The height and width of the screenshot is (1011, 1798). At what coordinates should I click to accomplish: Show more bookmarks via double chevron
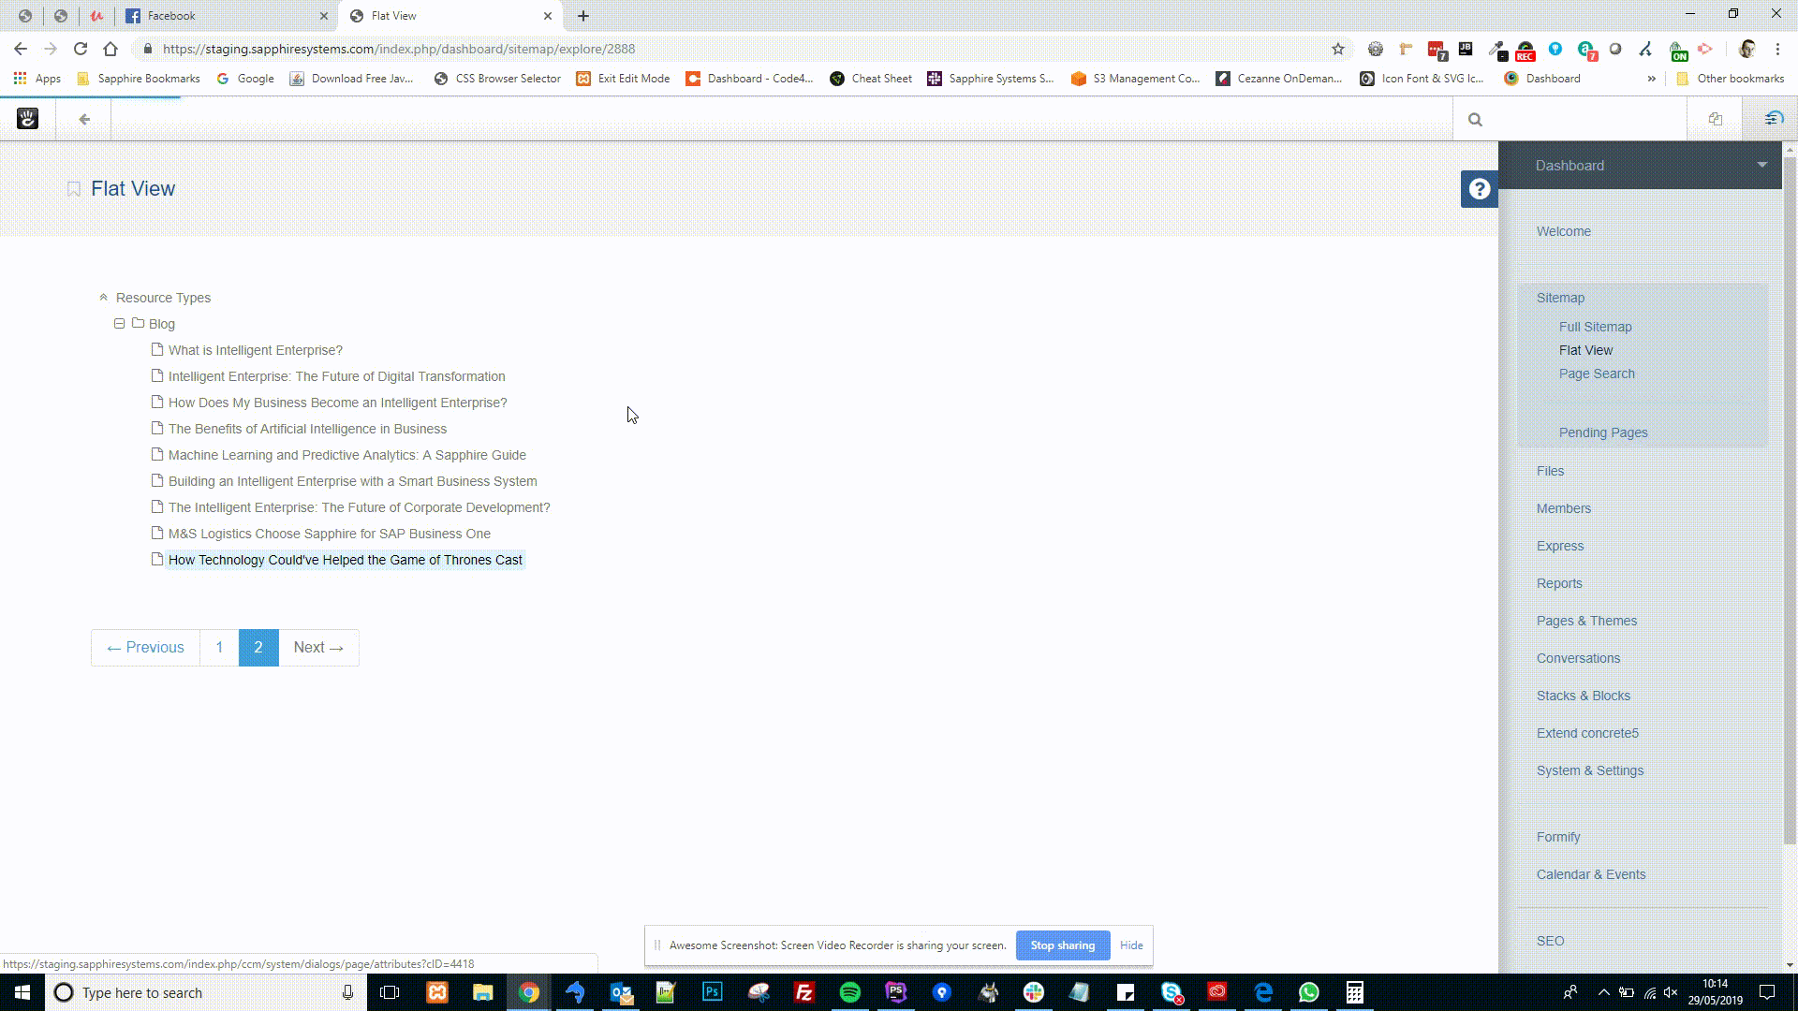tap(1651, 79)
